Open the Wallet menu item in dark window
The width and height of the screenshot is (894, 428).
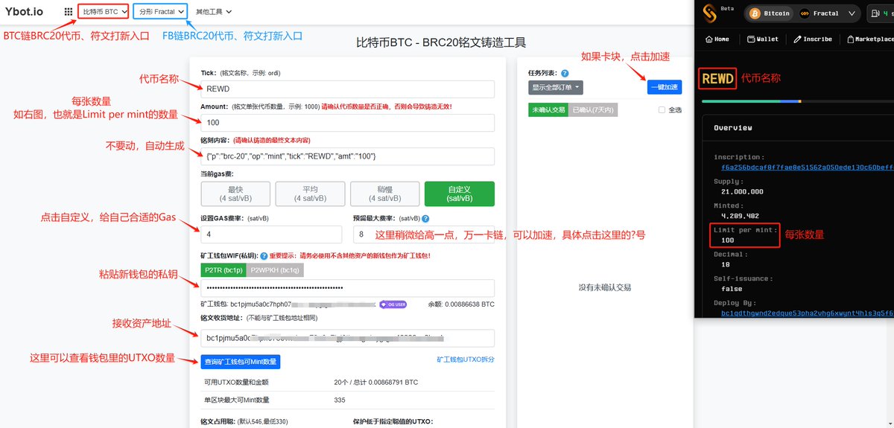click(763, 39)
